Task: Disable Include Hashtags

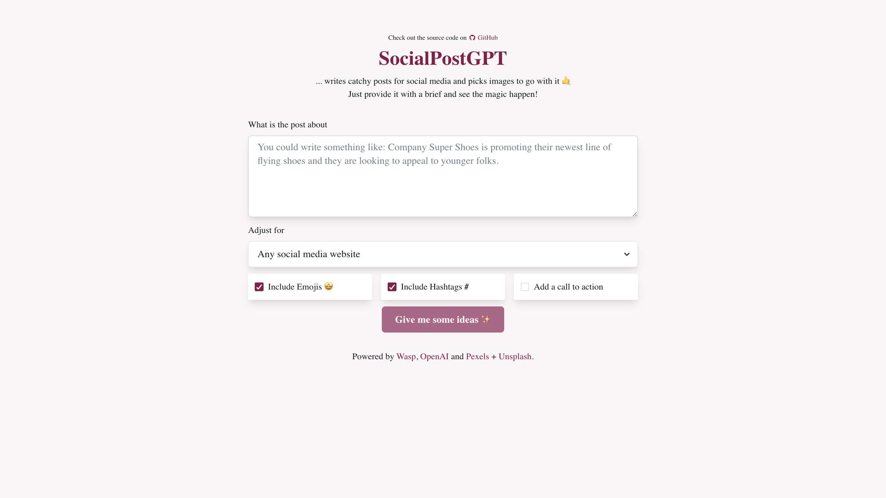Action: pos(392,287)
